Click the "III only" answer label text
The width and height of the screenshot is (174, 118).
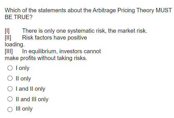click(x=24, y=109)
